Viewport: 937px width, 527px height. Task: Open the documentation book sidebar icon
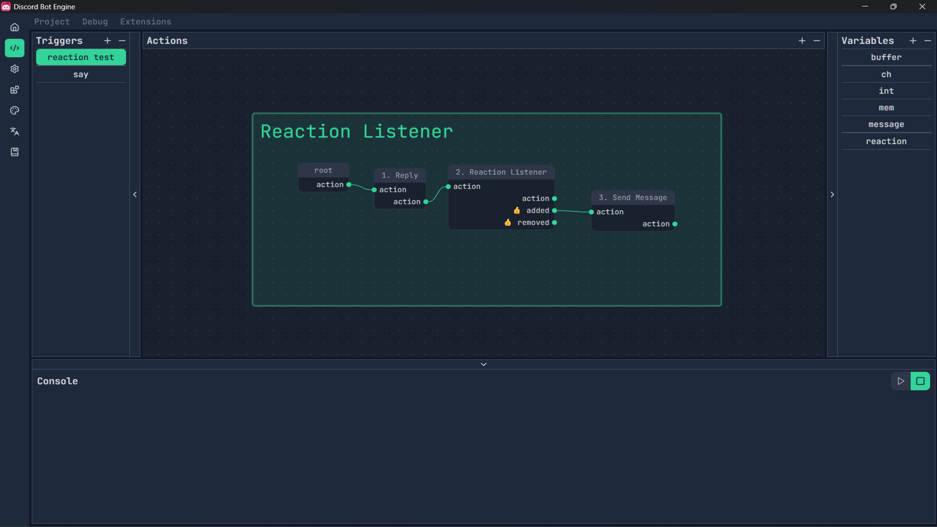[x=15, y=152]
